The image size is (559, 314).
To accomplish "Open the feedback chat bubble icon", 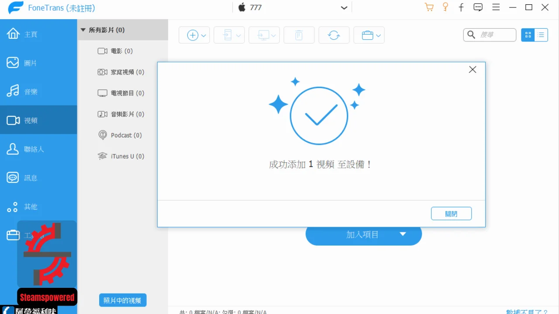I will coord(478,7).
